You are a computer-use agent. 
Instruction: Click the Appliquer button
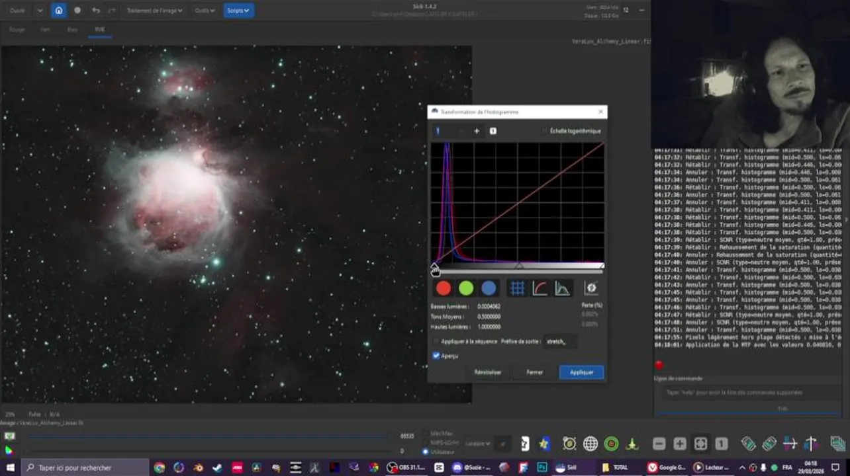point(581,372)
